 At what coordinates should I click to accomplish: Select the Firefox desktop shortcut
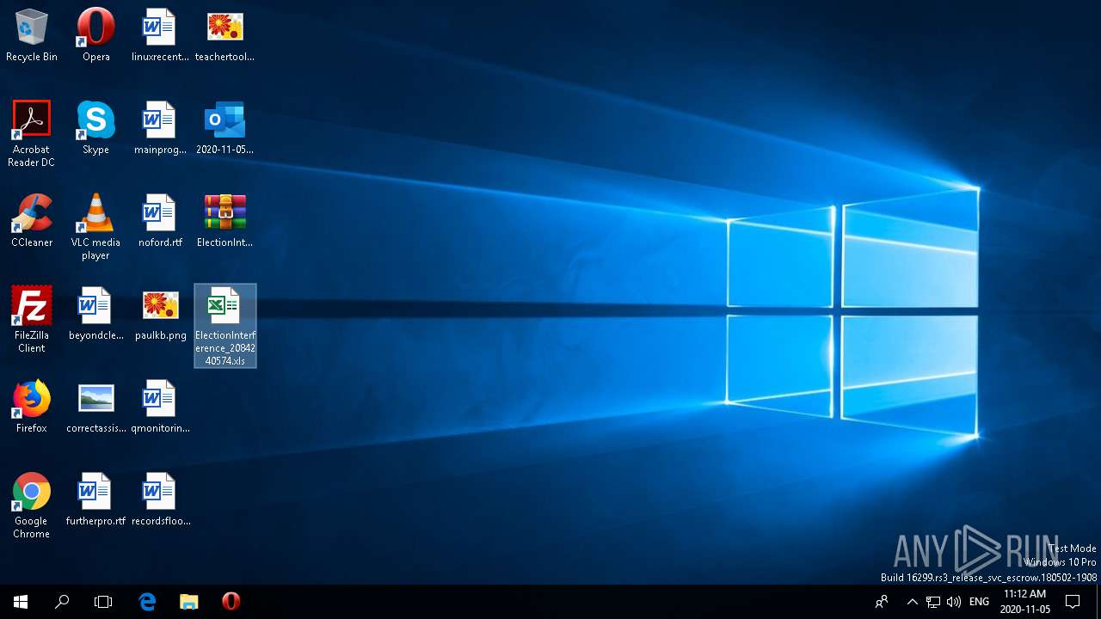coord(32,406)
